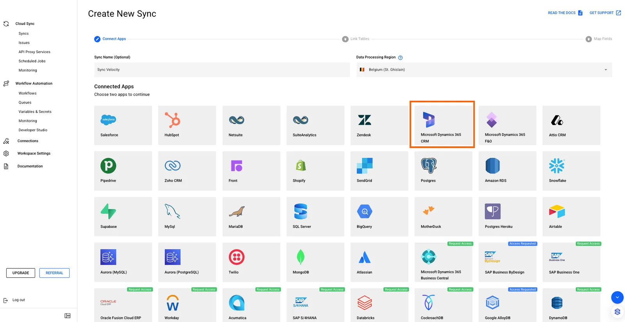Go to Issues in Cloud Sync
Viewport: 625px width, 322px height.
[24, 43]
